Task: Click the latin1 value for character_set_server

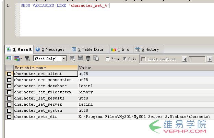Action: coord(146,104)
